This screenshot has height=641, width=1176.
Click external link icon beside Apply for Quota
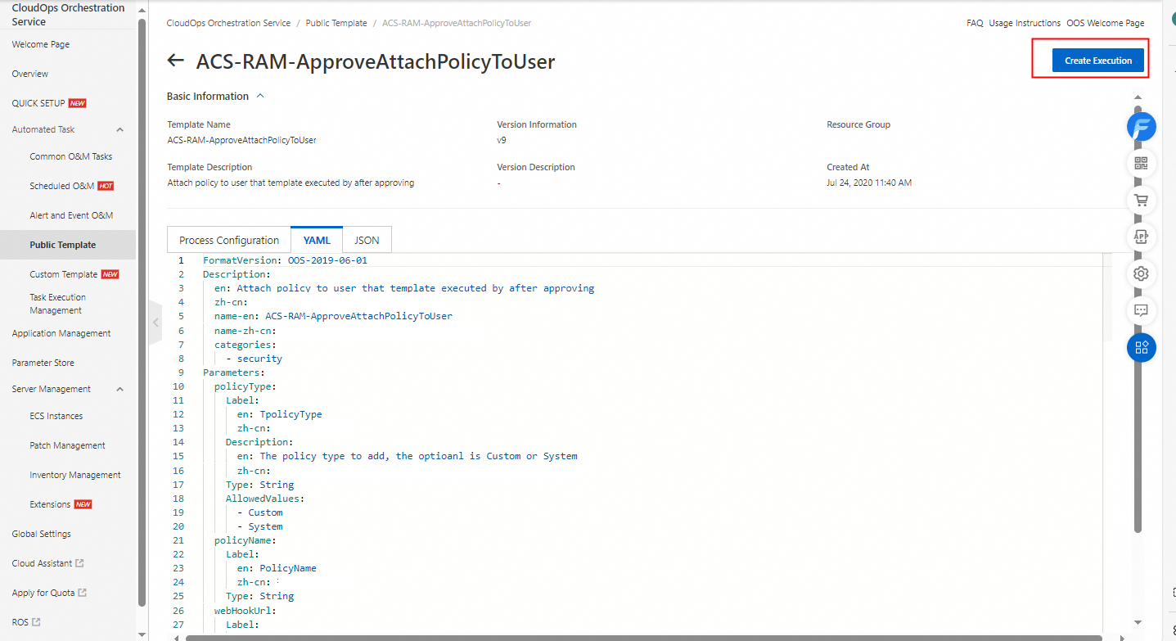(83, 593)
